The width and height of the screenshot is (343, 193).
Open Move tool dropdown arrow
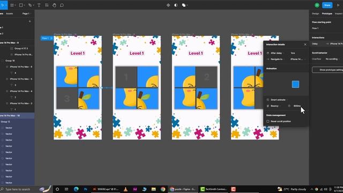click(6, 5)
